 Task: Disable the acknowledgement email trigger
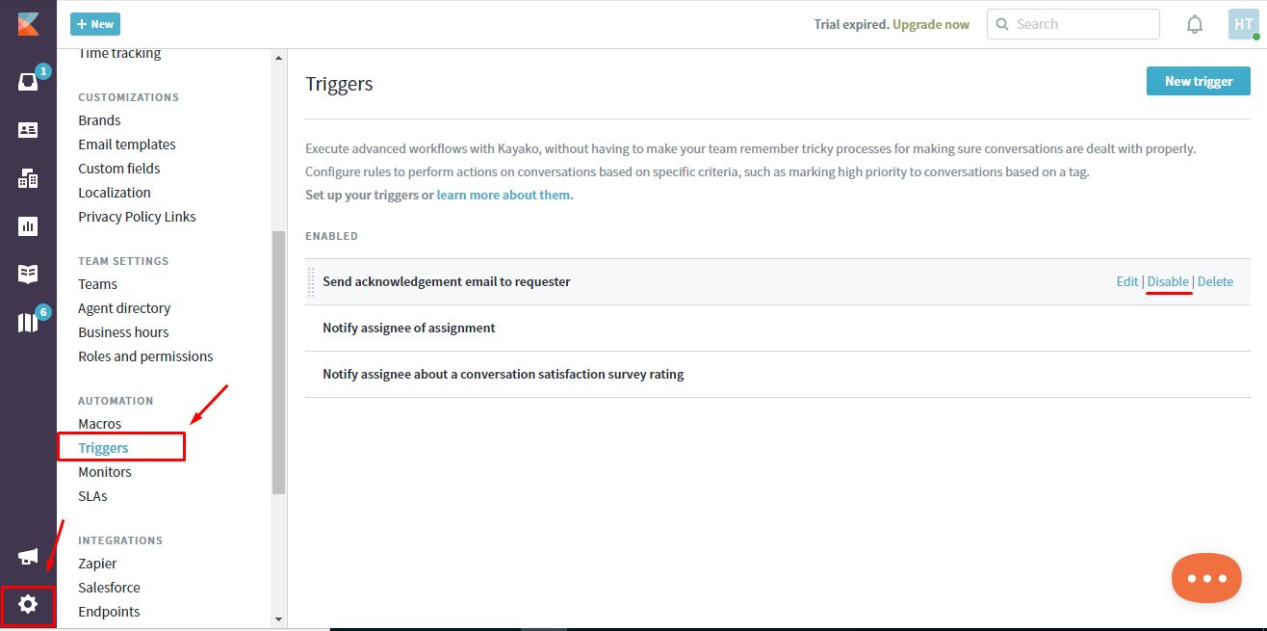[x=1168, y=281]
